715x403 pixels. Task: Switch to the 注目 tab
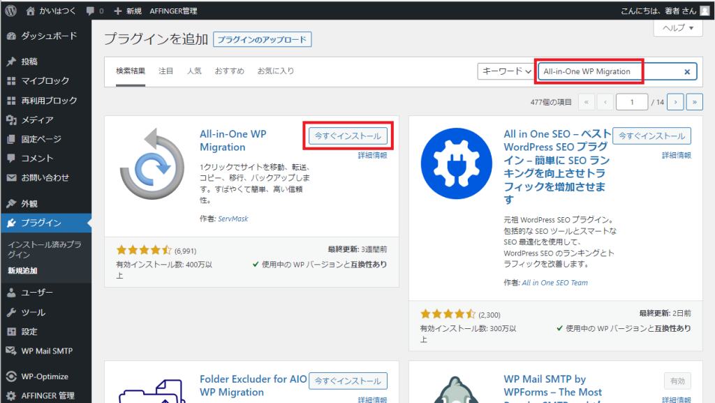coord(165,71)
